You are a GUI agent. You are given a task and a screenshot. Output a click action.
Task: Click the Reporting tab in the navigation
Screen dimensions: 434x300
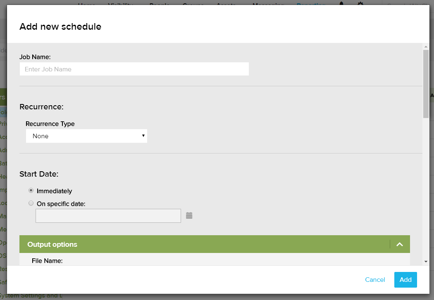[x=311, y=4]
